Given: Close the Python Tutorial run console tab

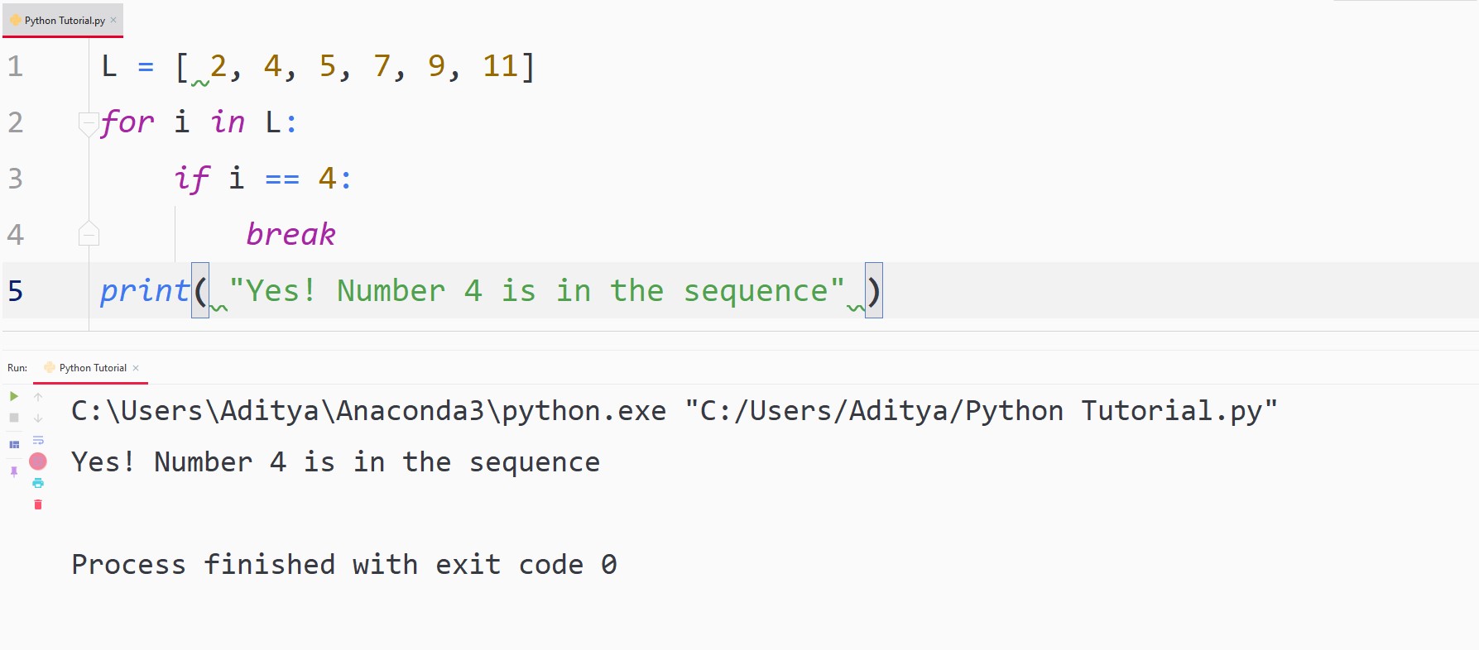Looking at the screenshot, I should click(x=136, y=367).
